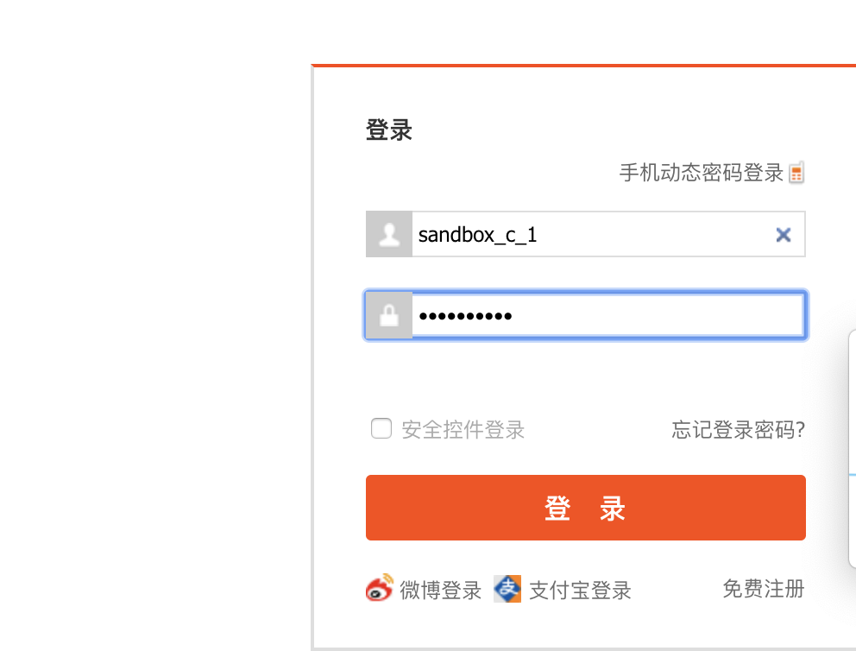Click the 登录 heading title
Screen dimensions: 856x651
[x=388, y=130]
